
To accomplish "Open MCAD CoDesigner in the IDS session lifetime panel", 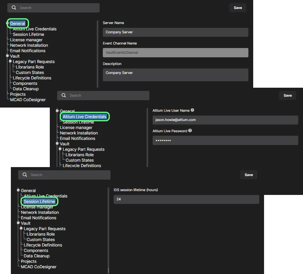I will [x=39, y=267].
